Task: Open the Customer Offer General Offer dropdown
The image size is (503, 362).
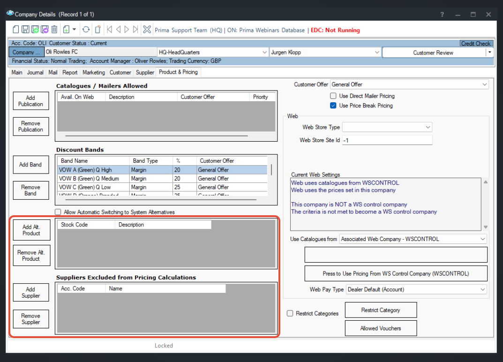Action: (484, 84)
